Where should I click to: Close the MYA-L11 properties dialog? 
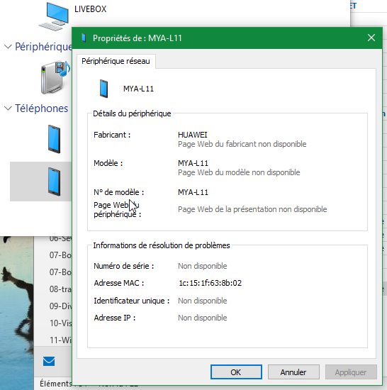point(371,38)
